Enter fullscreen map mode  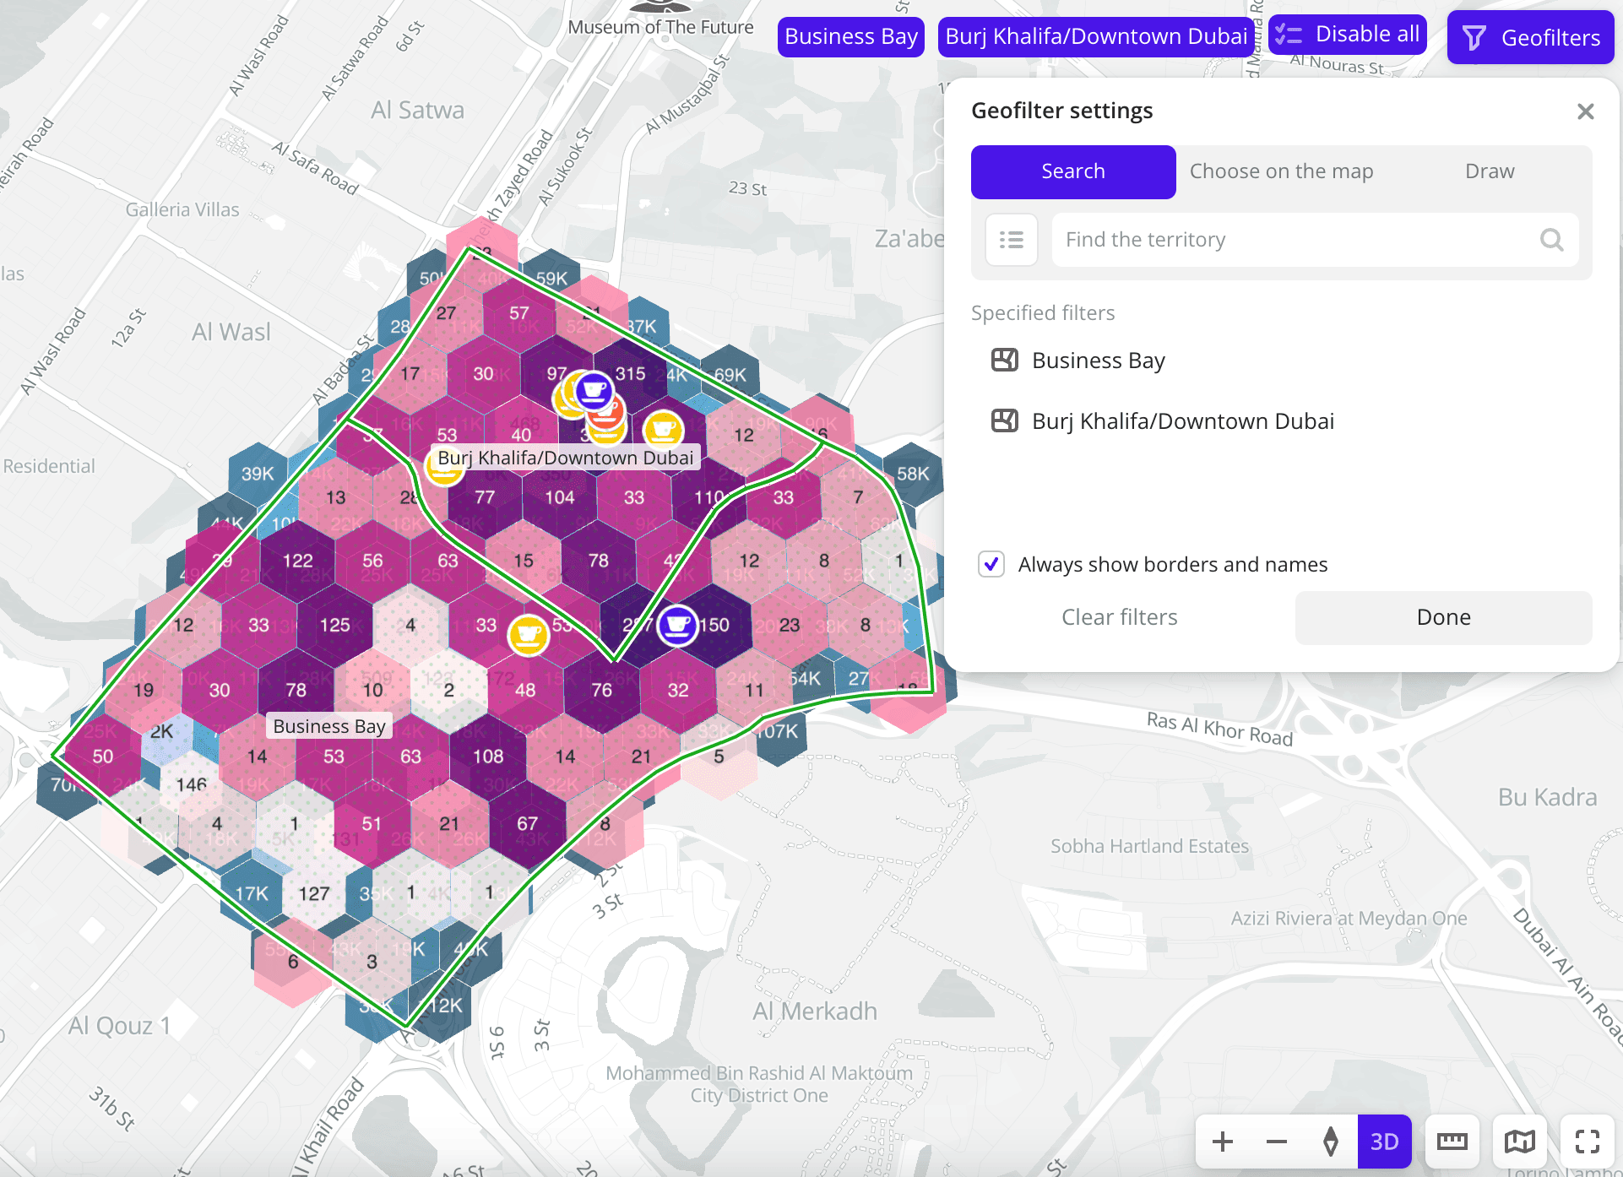(1587, 1142)
